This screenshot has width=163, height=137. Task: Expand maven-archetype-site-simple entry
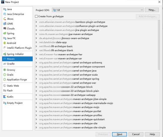(36, 127)
